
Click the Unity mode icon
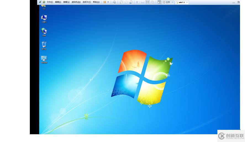click(152, 2)
